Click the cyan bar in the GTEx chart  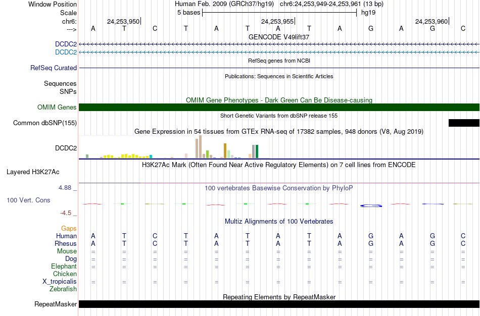pos(151,156)
